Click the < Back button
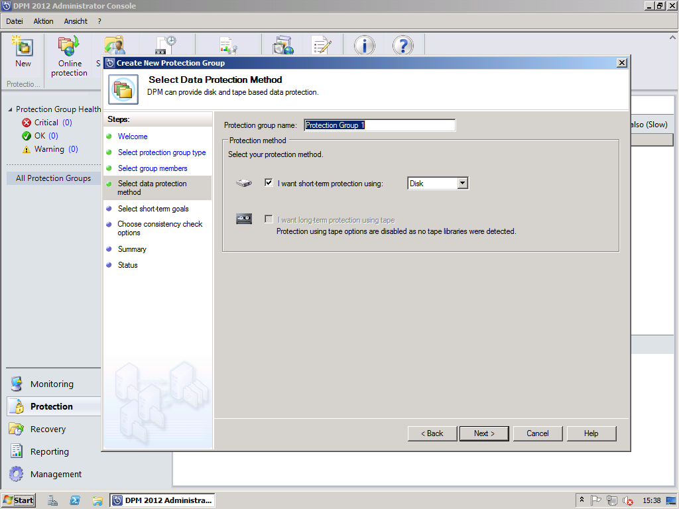The width and height of the screenshot is (679, 509). point(432,433)
